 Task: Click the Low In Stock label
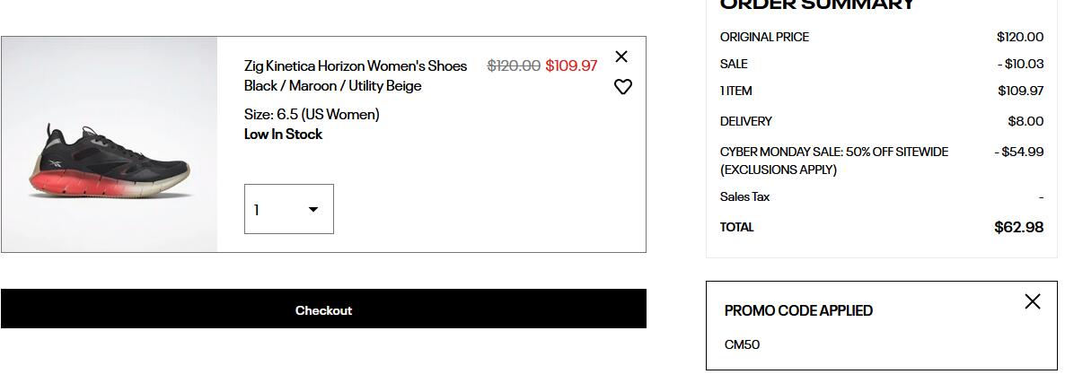[x=283, y=135]
